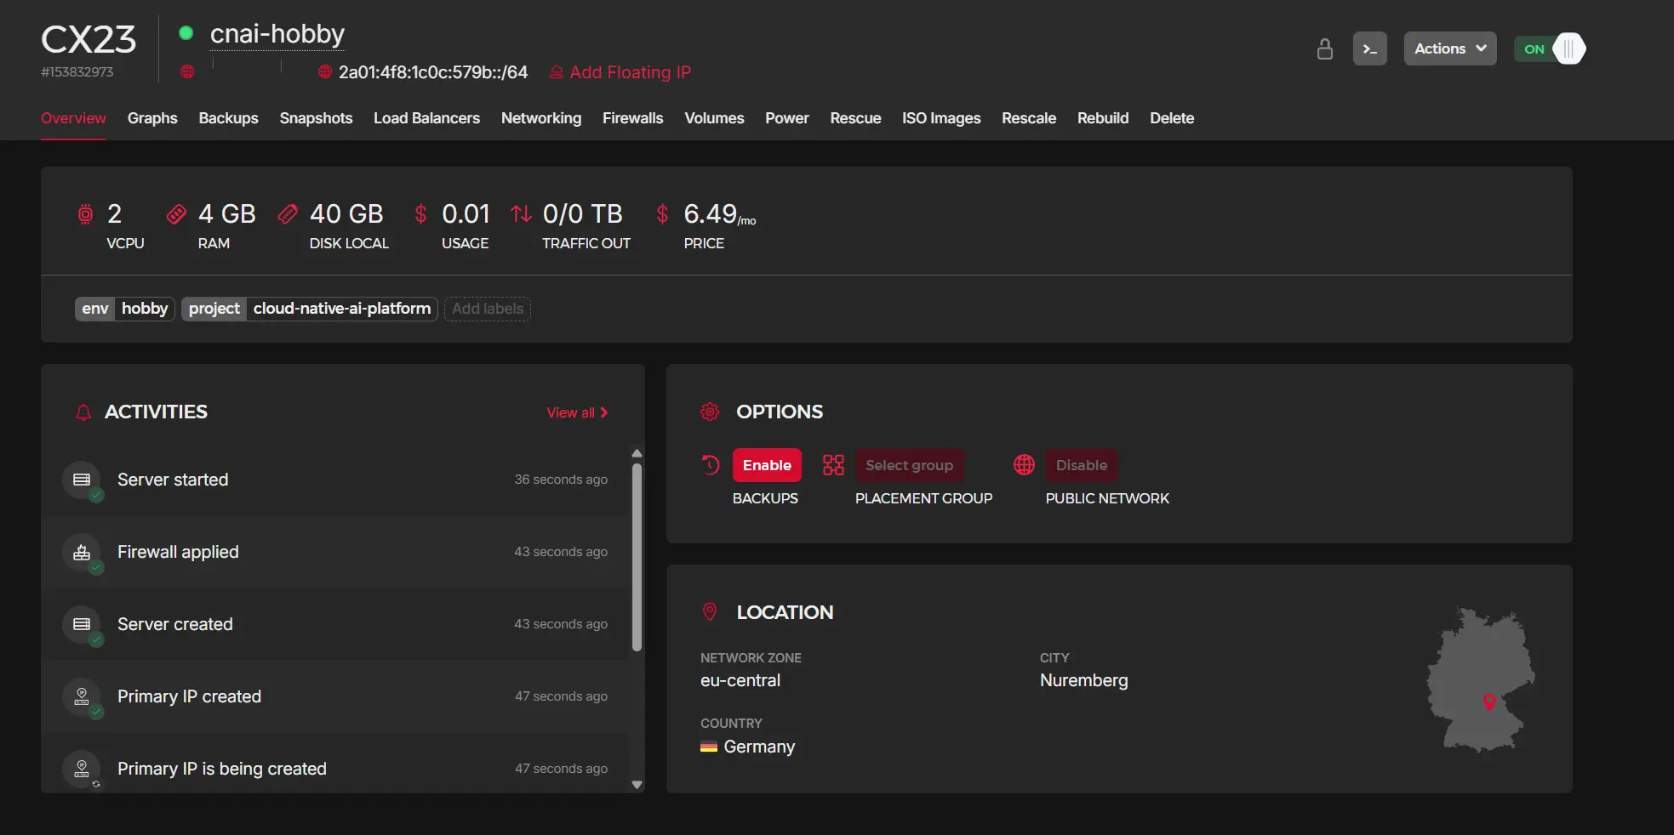Open the Firewalls tab
This screenshot has width=1674, height=835.
(632, 118)
